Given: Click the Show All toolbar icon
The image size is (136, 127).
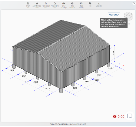Looking at the screenshot, I should 28,5.
